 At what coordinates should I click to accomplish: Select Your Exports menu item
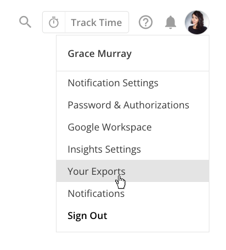tap(132, 171)
